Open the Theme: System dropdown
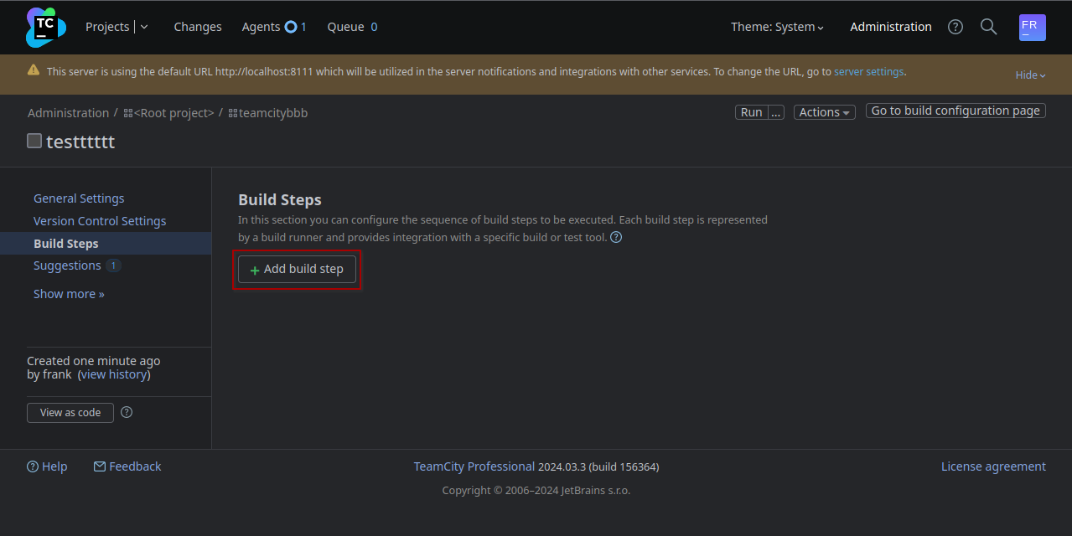This screenshot has width=1072, height=536. coord(777,26)
